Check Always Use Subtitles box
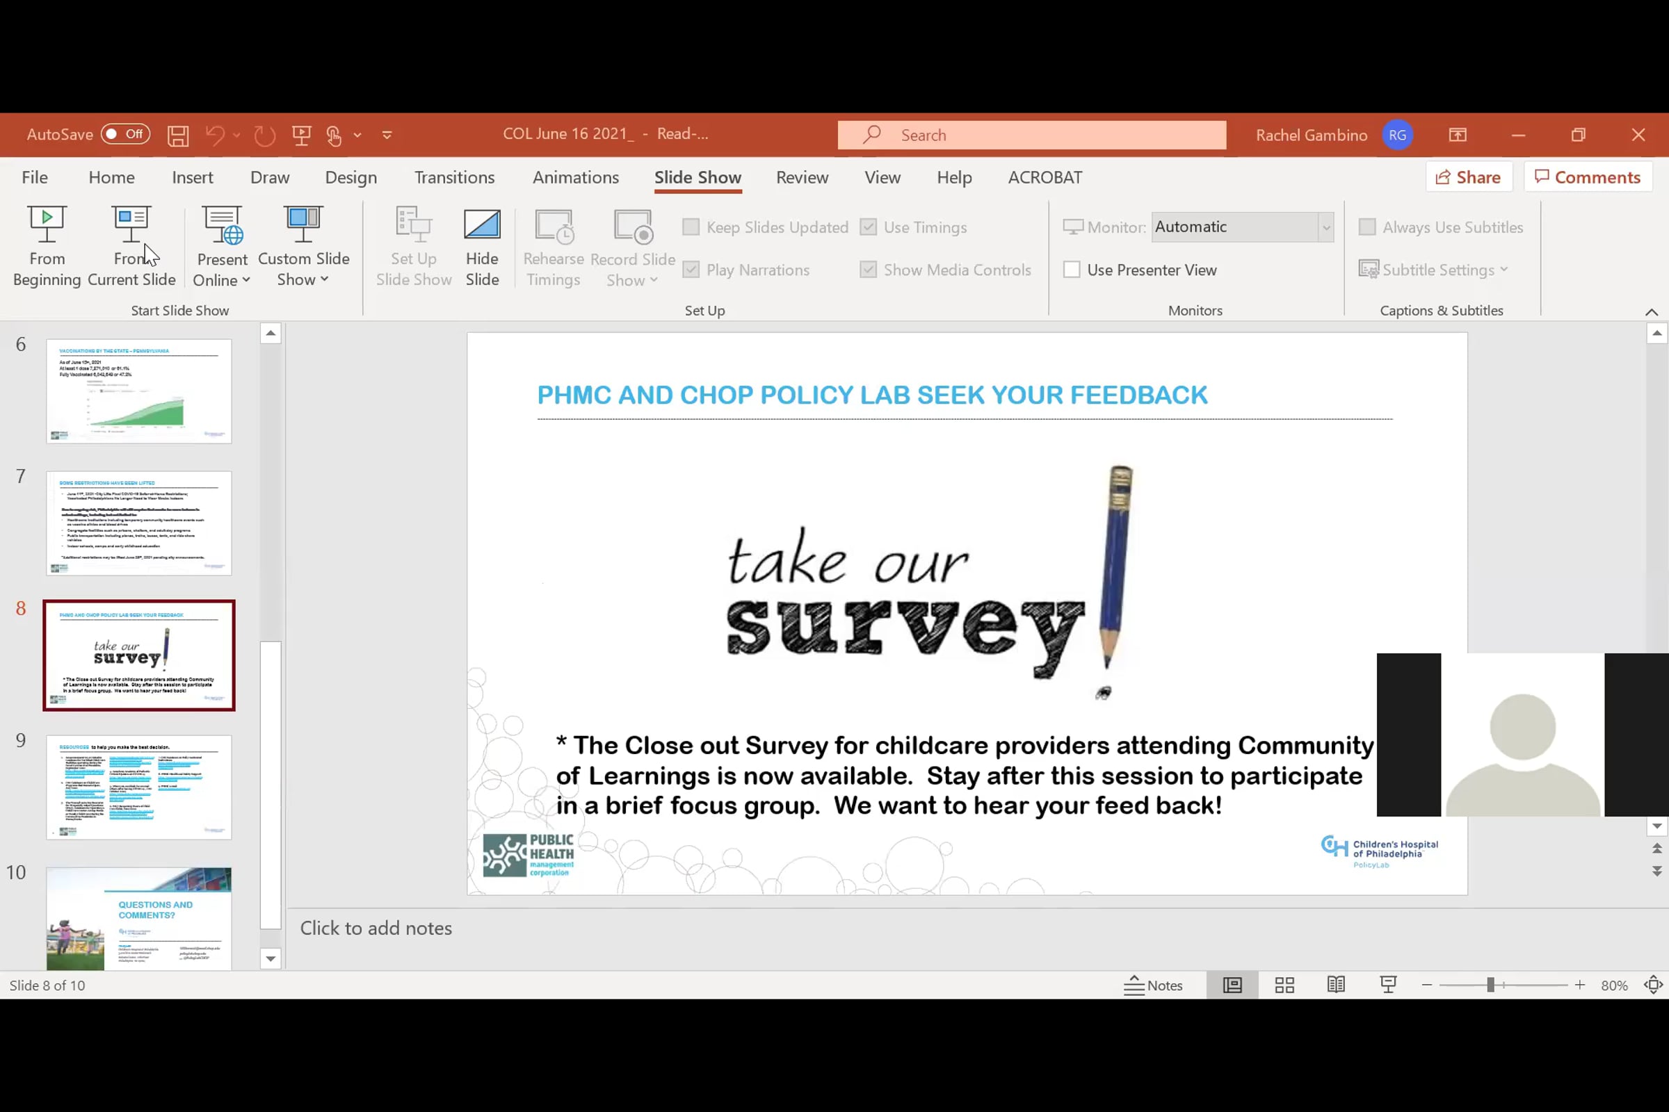The width and height of the screenshot is (1669, 1112). pos(1366,227)
